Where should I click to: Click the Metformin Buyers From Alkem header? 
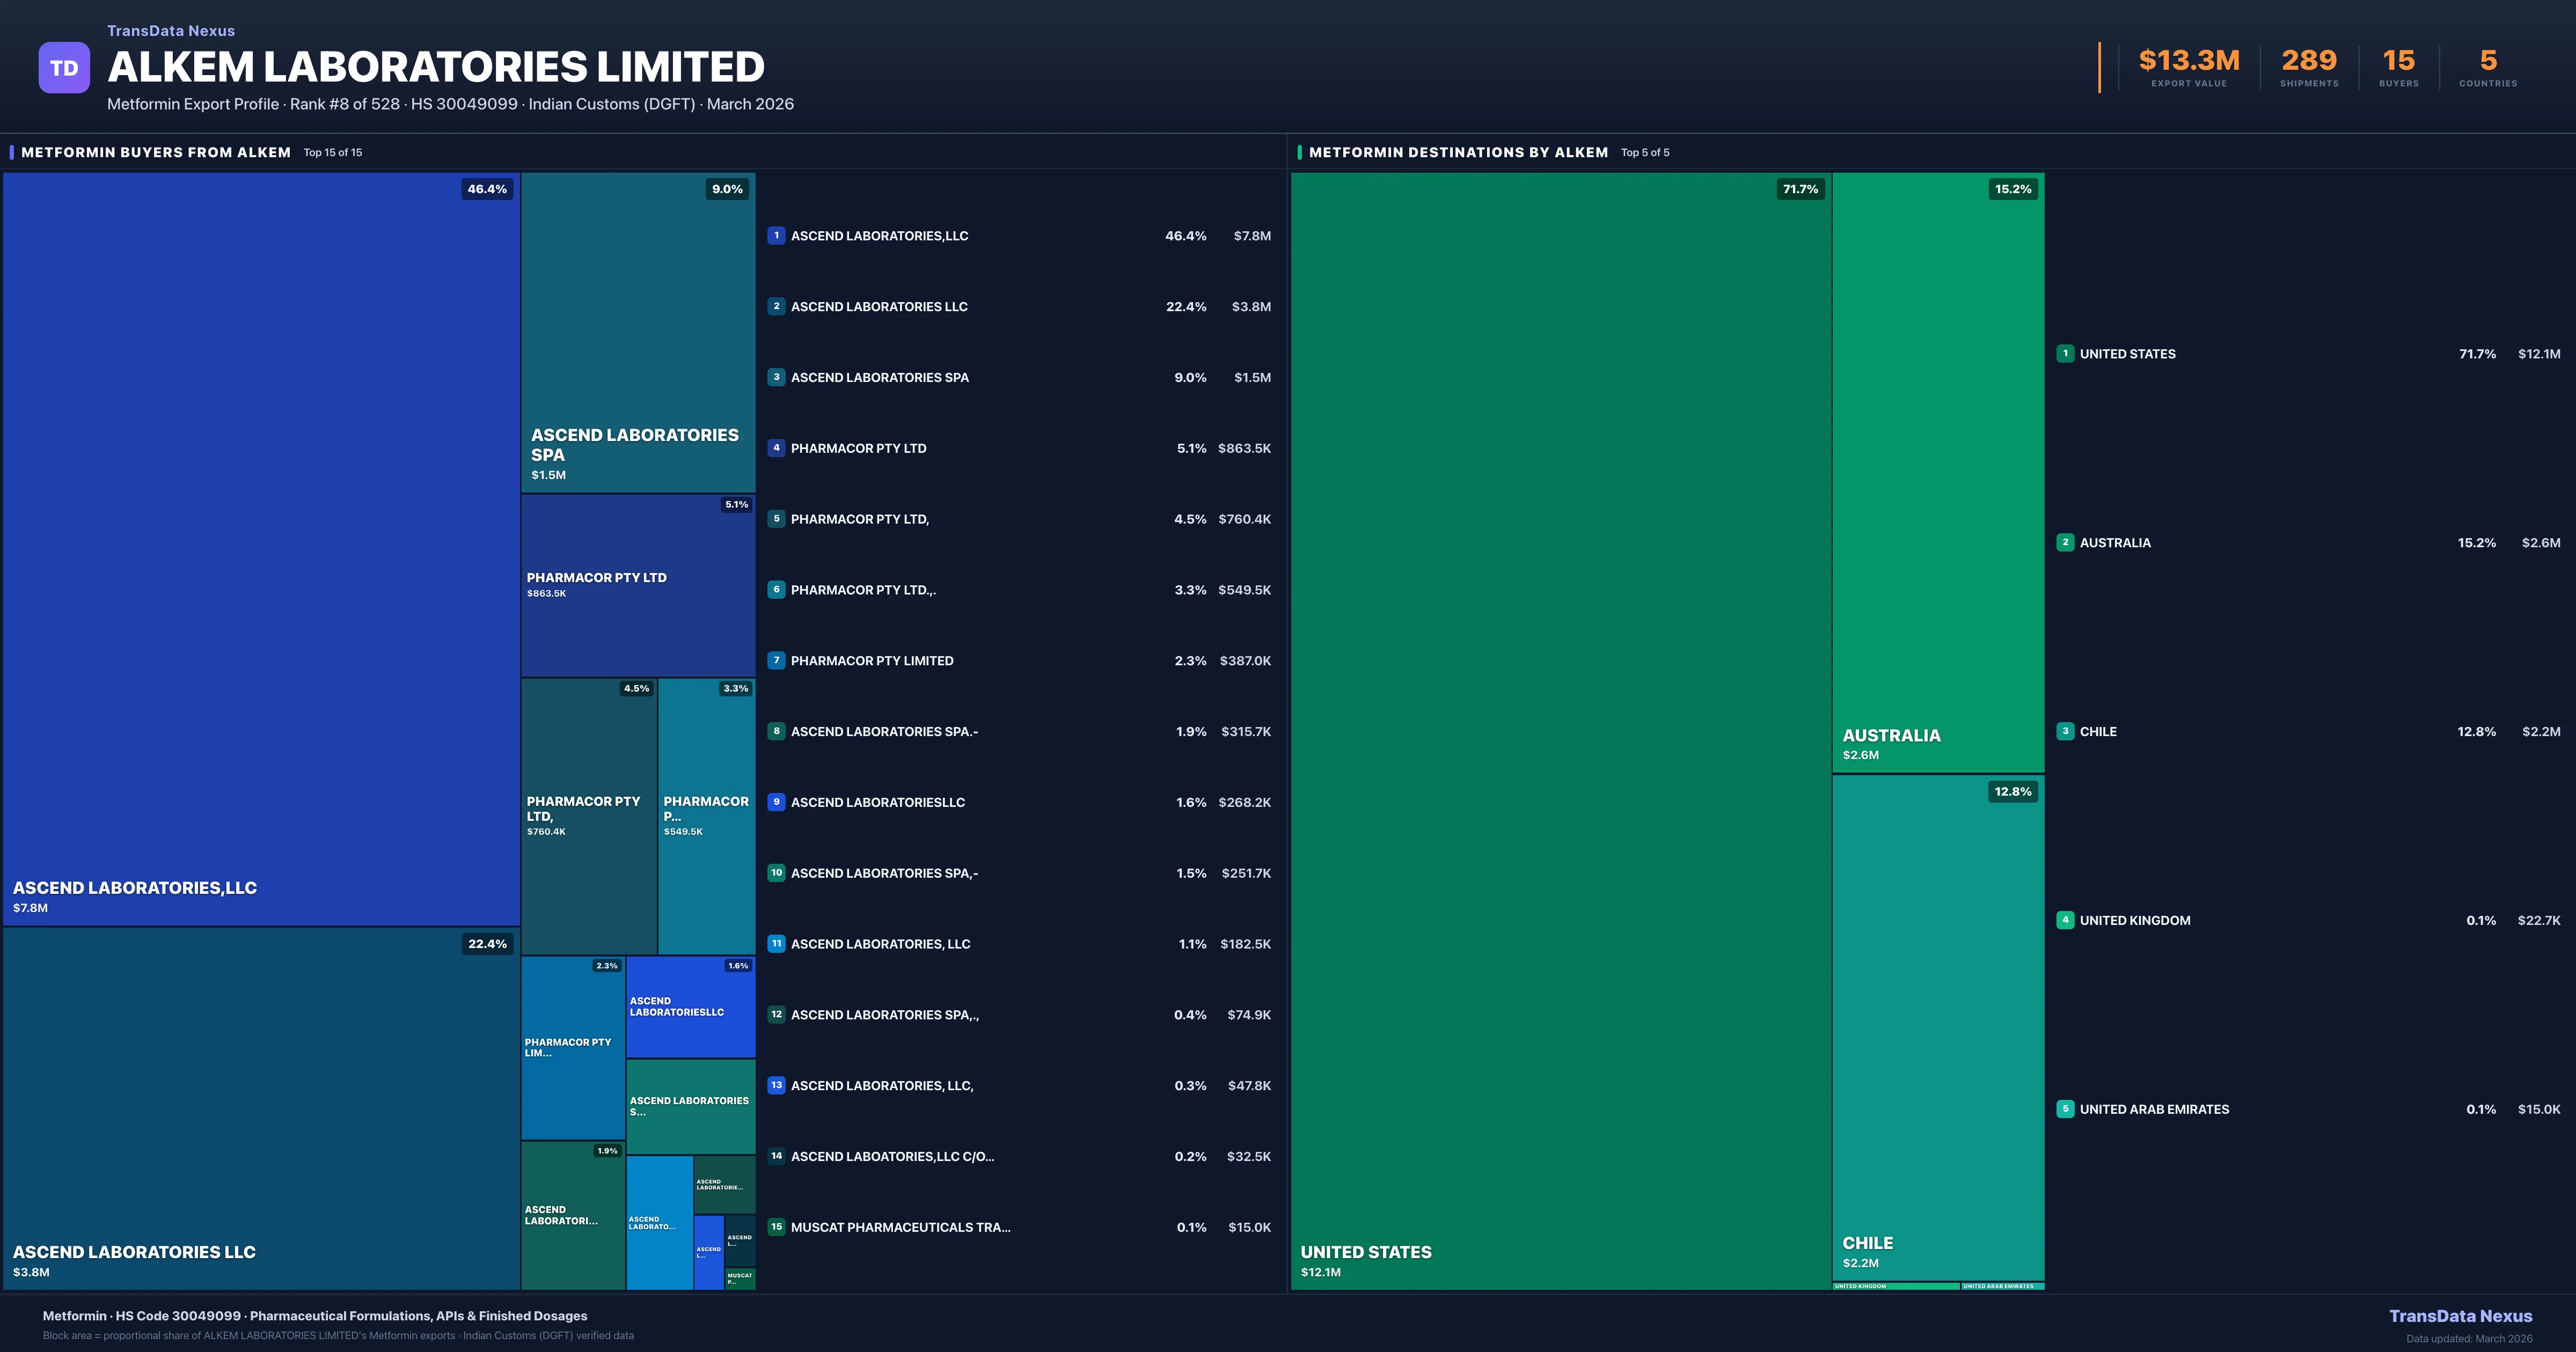click(156, 152)
